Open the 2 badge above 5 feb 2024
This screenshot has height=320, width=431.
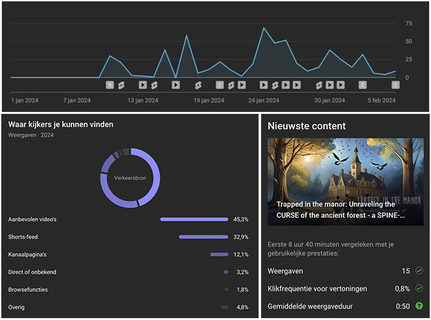click(395, 85)
